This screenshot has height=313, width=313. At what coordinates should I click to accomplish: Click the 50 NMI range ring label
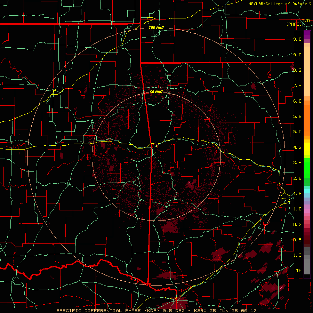(x=156, y=92)
